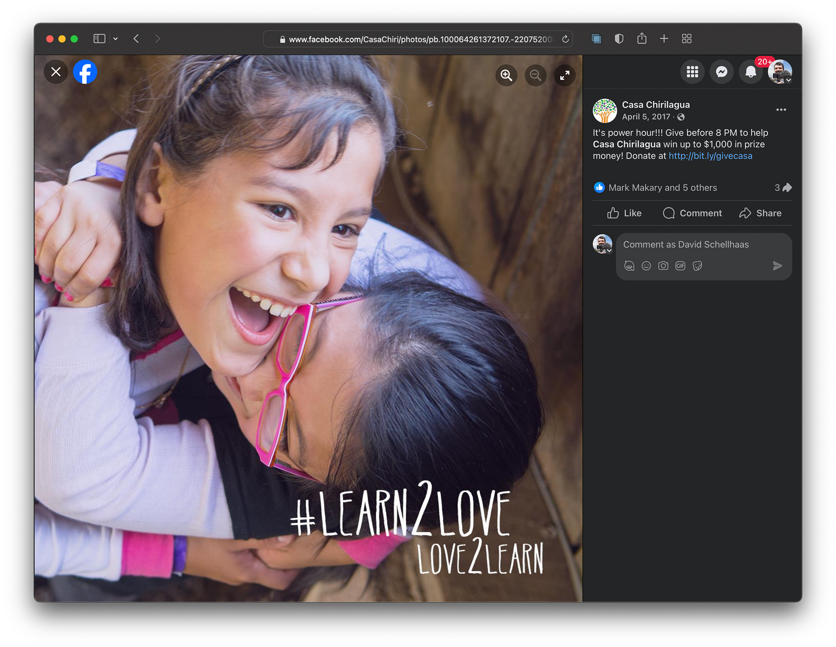View the 3 shares count
This screenshot has width=836, height=647.
(x=783, y=188)
